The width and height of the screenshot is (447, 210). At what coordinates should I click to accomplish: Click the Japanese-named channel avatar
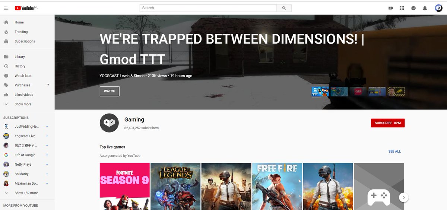pyautogui.click(x=6, y=146)
